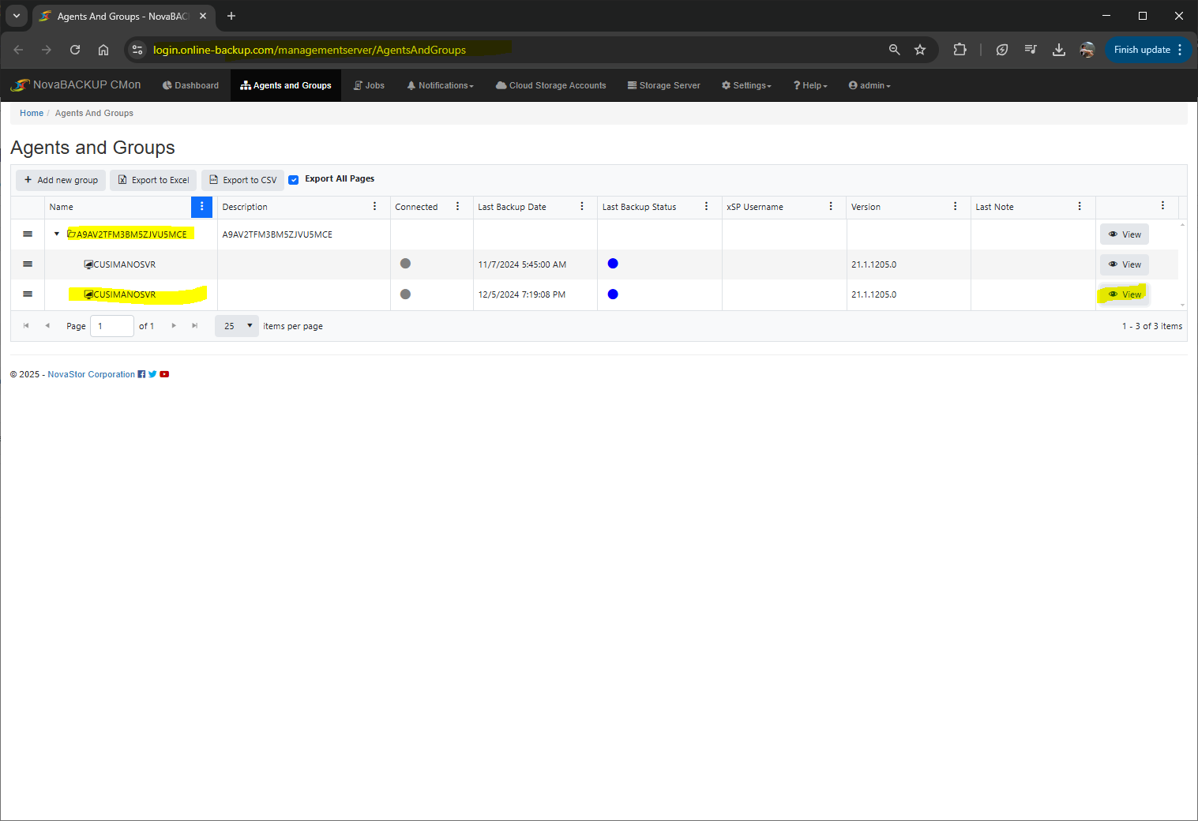Open NovaStor Twitter page icon
Screen dimensions: 1198x821
tap(152, 374)
